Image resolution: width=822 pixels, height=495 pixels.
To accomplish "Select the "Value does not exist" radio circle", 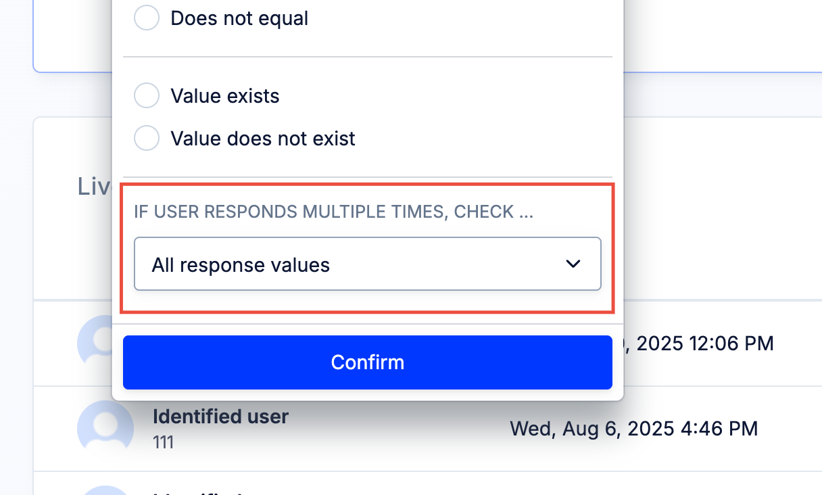I will click(147, 139).
